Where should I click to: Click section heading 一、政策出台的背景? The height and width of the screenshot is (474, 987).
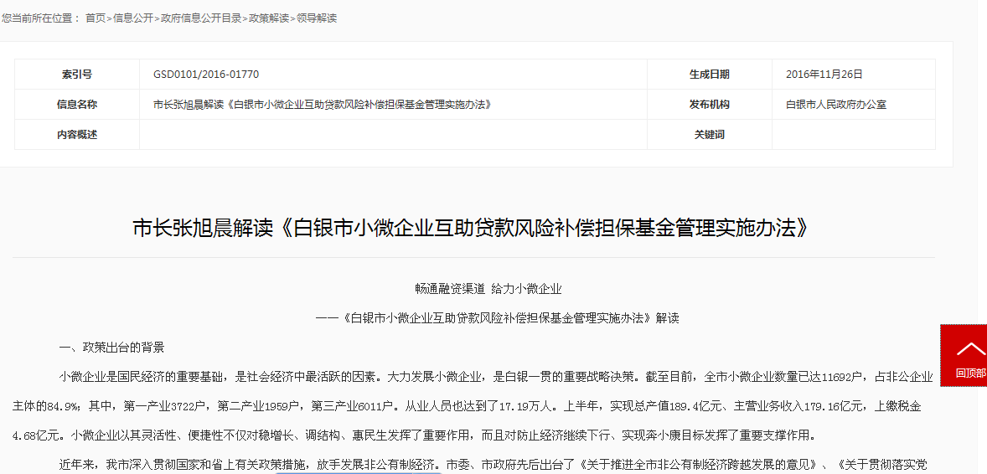pos(111,348)
